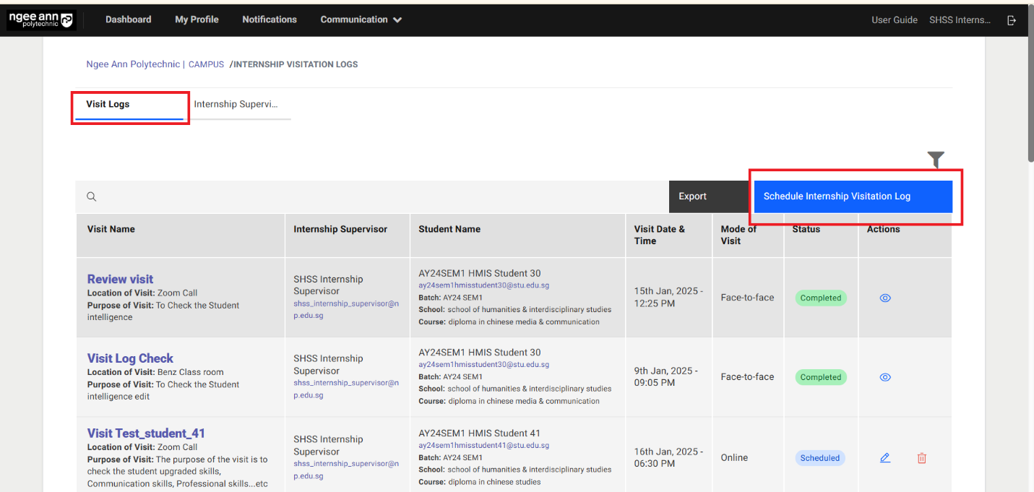
Task: View the Visit Log Check eye icon
Action: pos(885,377)
